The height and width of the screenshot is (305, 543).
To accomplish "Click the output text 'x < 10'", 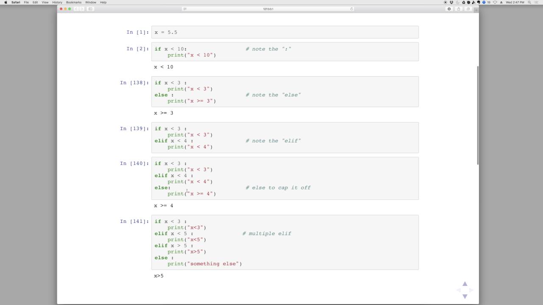I will click(x=164, y=67).
